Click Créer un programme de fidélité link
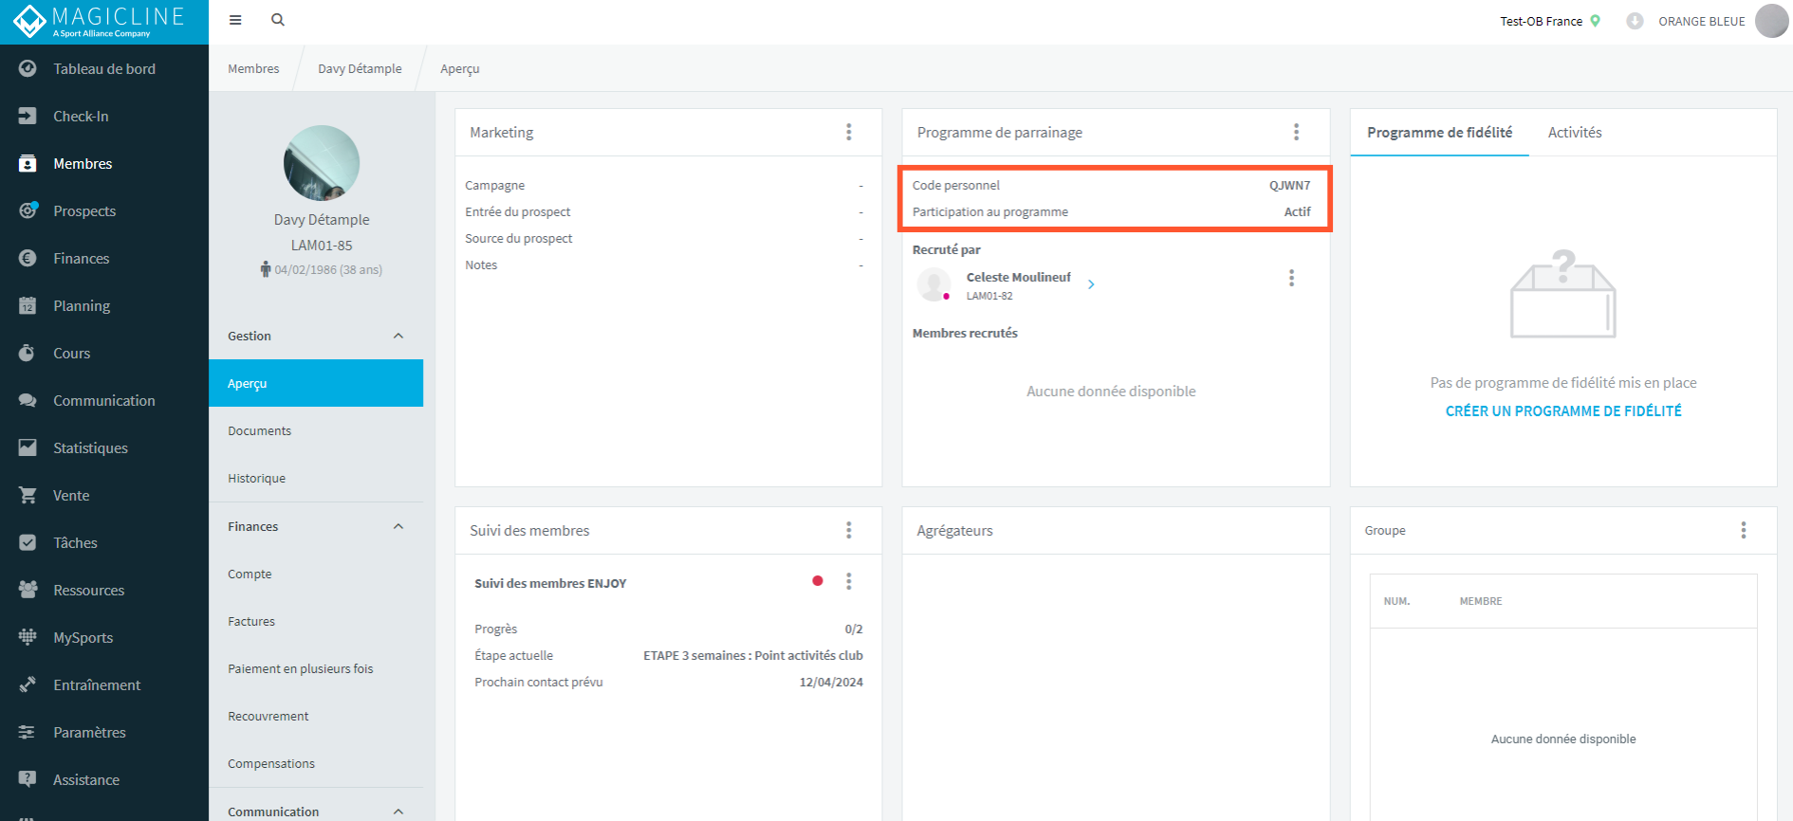1793x821 pixels. 1563,410
